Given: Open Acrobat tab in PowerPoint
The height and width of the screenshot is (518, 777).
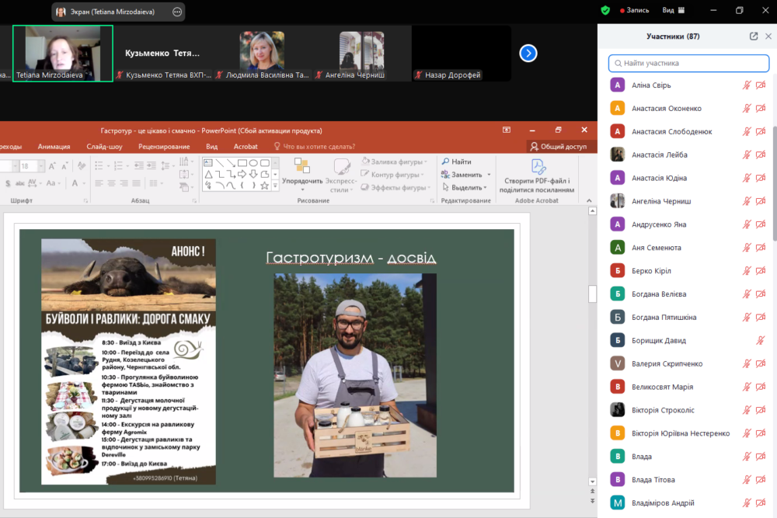Looking at the screenshot, I should coord(246,147).
